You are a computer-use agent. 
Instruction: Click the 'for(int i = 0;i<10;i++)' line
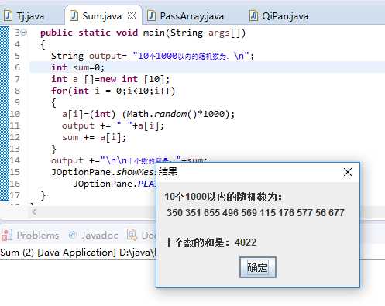pyautogui.click(x=113, y=91)
